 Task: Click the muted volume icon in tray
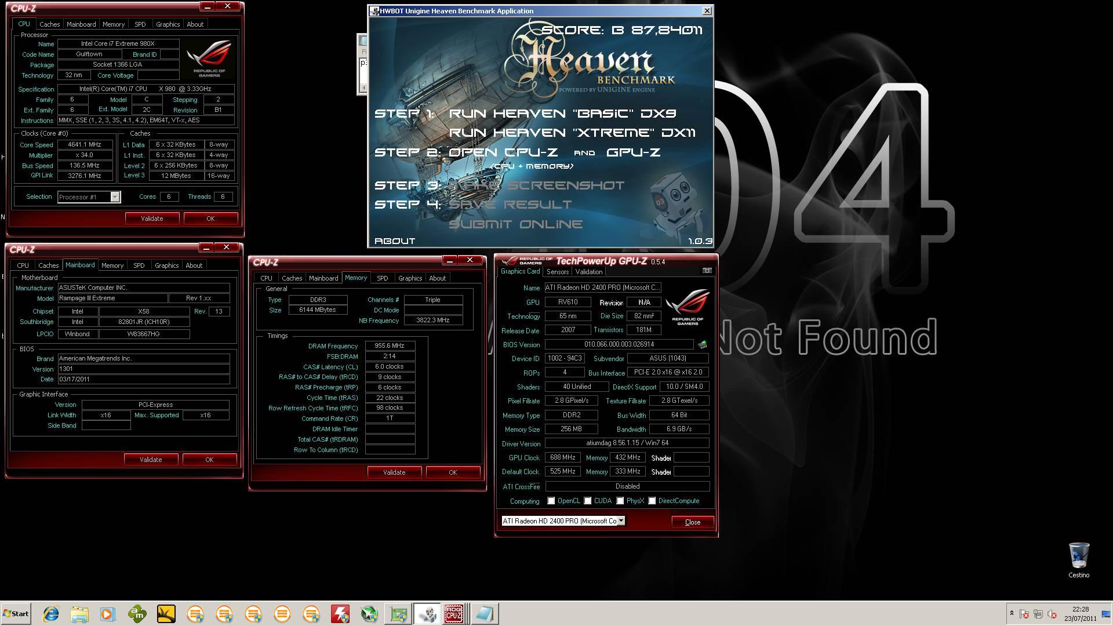point(1052,614)
